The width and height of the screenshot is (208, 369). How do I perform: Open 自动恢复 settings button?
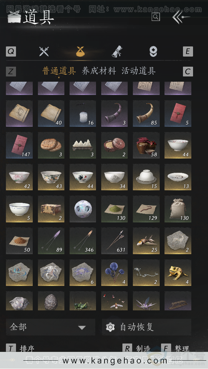point(146,327)
